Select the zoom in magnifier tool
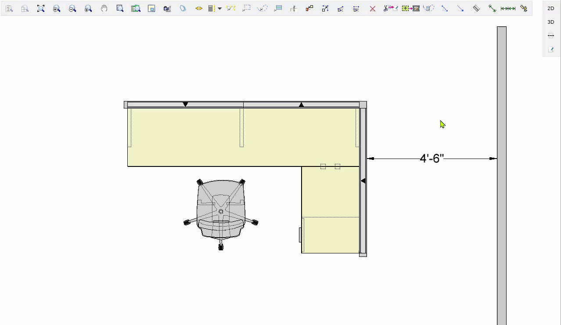This screenshot has width=561, height=325. click(57, 8)
